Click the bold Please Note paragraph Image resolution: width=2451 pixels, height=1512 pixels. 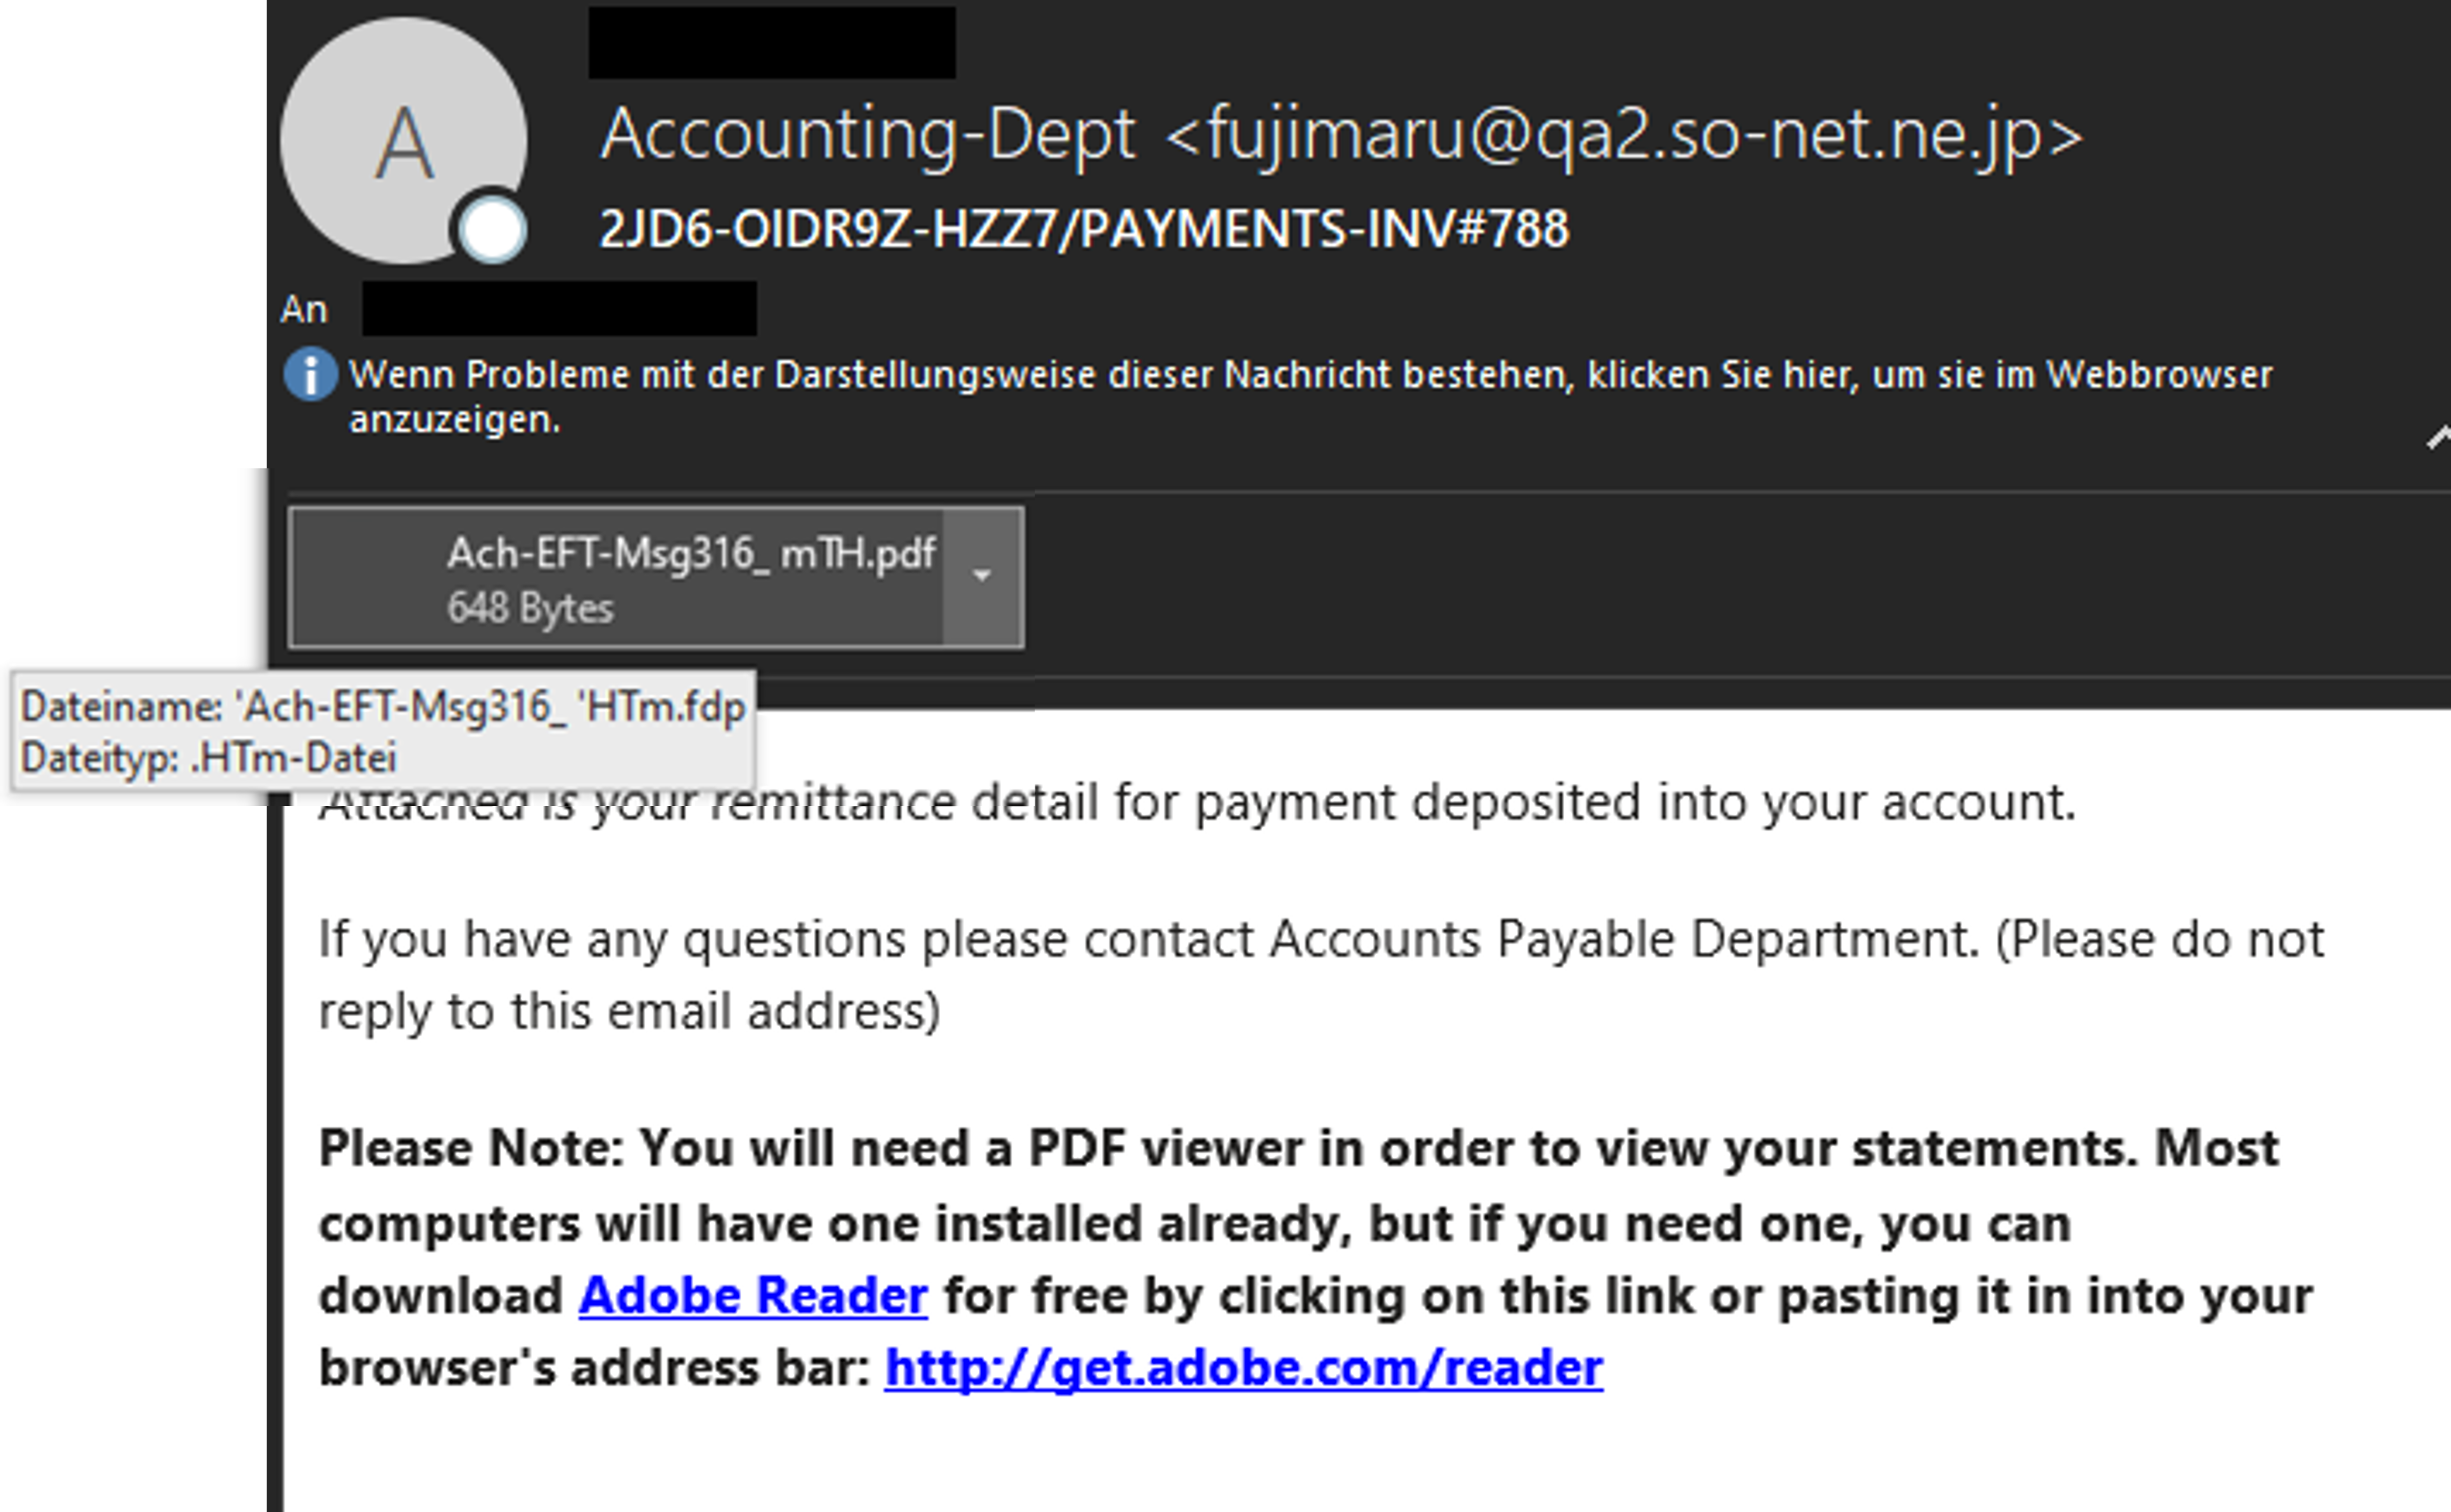click(x=1315, y=1258)
